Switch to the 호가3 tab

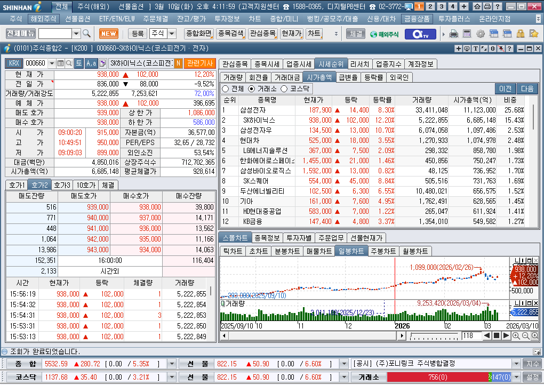click(x=62, y=185)
